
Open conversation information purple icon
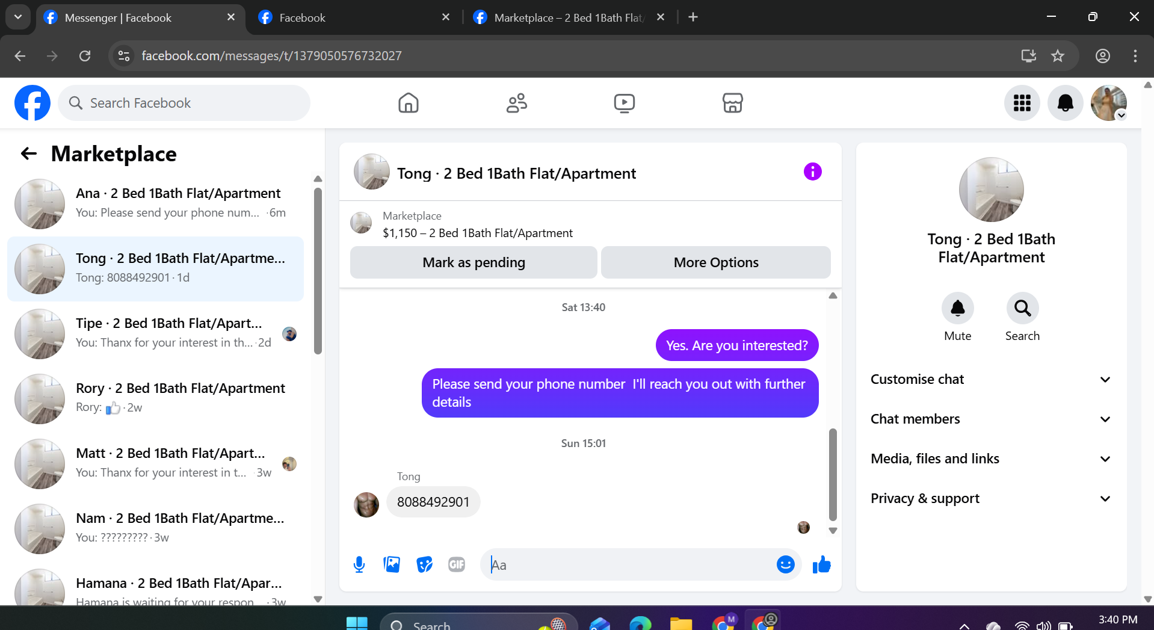[x=813, y=171]
